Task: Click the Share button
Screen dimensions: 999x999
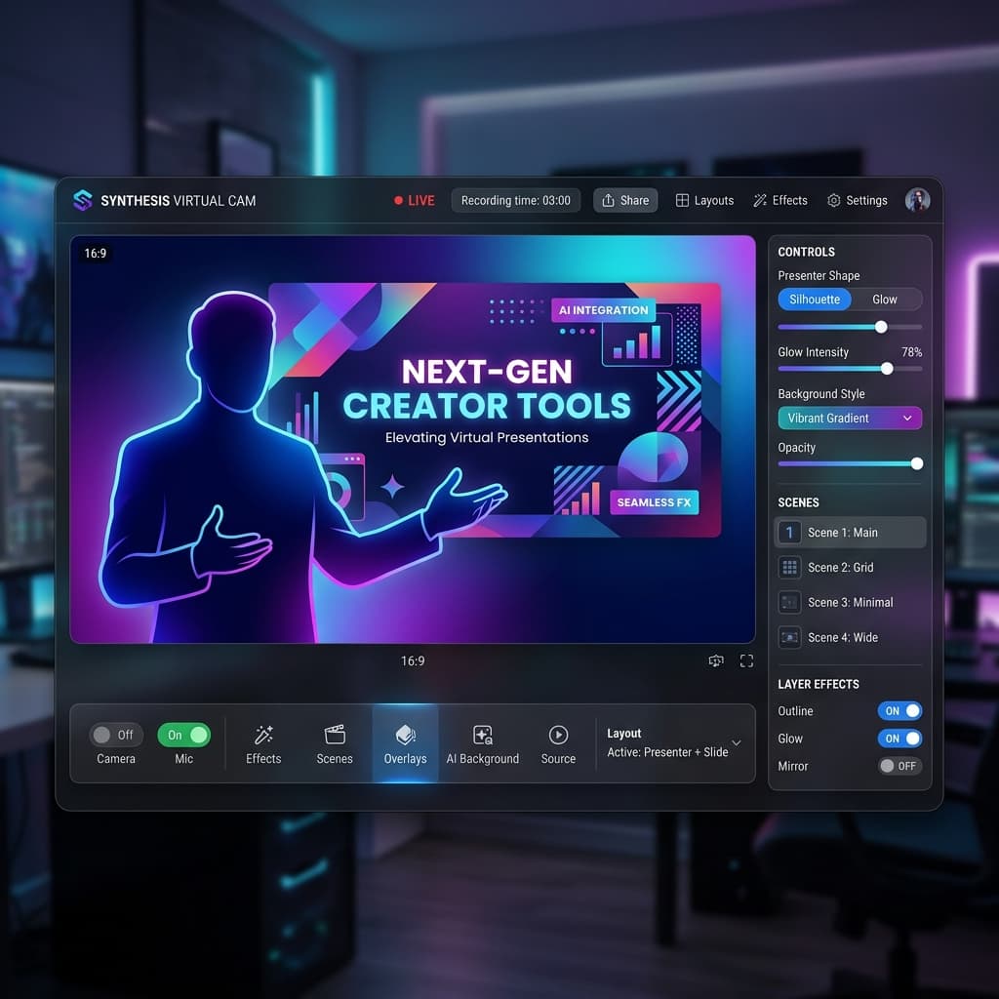Action: (625, 200)
